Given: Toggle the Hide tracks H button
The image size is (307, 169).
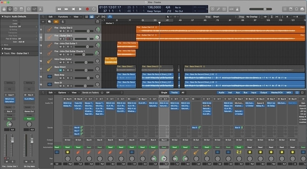Looking at the screenshot, I should (x=56, y=22).
